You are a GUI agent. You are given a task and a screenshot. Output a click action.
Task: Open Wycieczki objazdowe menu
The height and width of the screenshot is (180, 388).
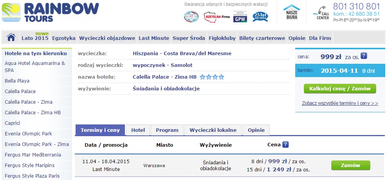(x=107, y=38)
